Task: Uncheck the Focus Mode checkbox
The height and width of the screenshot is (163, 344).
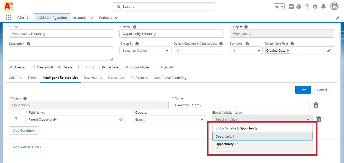Action: coord(127,67)
